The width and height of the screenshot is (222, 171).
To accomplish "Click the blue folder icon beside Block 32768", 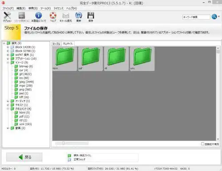I will [x=12, y=51].
